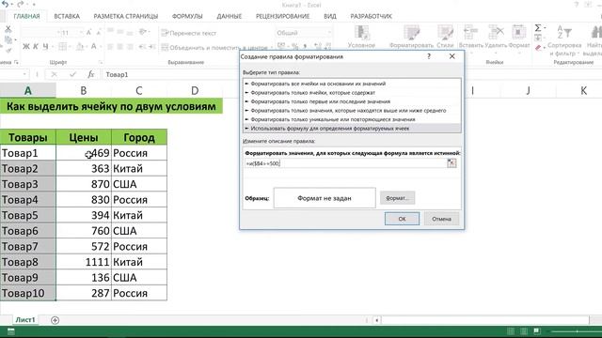Viewport: 602px width, 338px height.
Task: Switch to Normal view in status bar
Action: (511, 331)
